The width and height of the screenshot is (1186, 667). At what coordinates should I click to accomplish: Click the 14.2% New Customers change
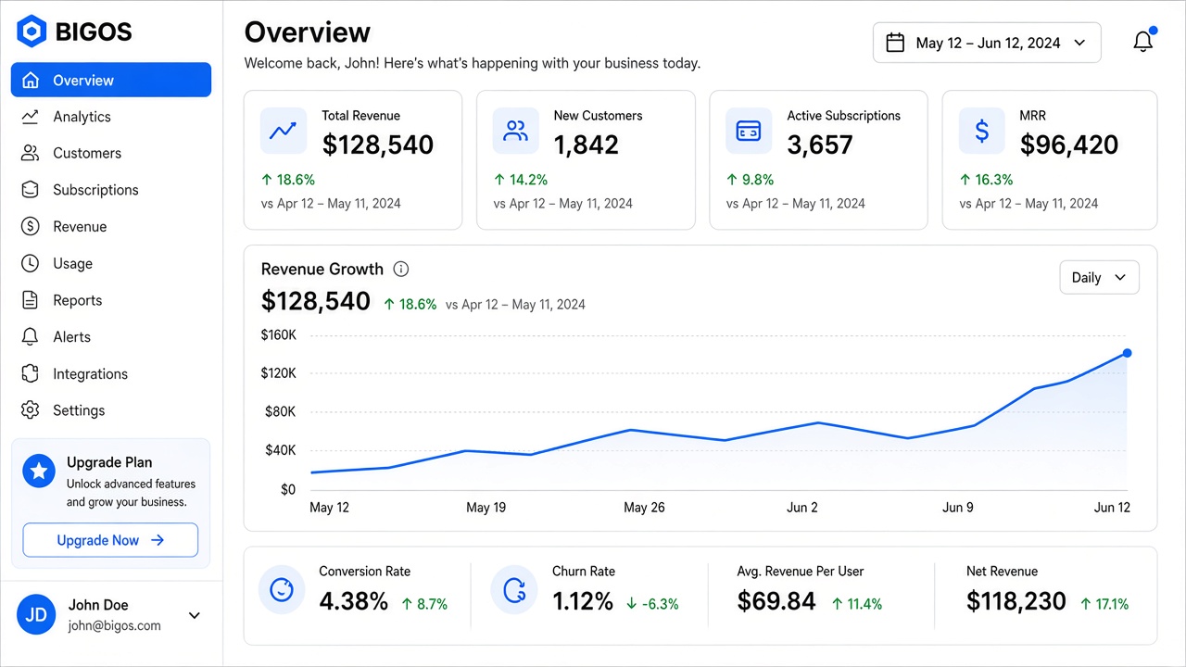coord(521,180)
